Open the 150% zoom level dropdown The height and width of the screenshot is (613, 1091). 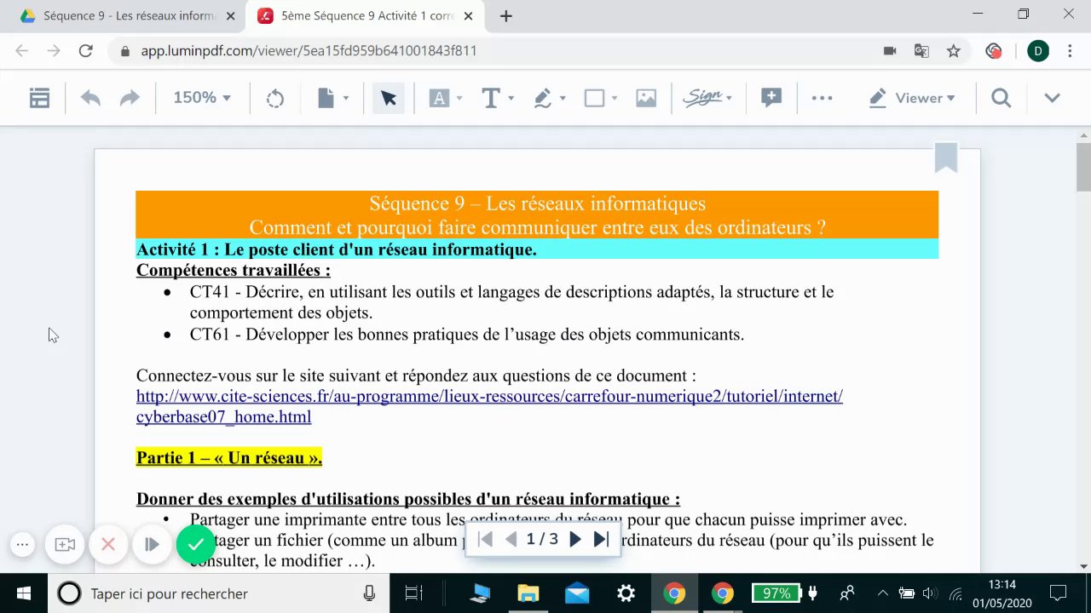(x=202, y=98)
